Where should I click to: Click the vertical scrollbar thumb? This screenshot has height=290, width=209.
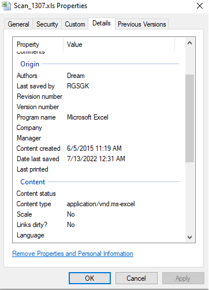[x=189, y=118]
